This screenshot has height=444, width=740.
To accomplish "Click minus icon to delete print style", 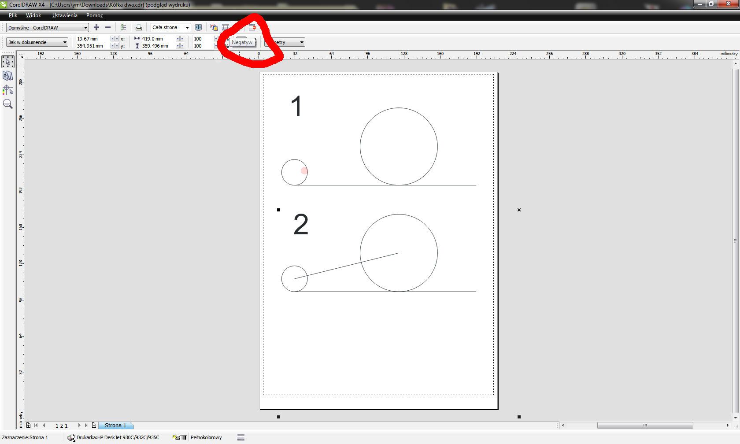I will [108, 27].
